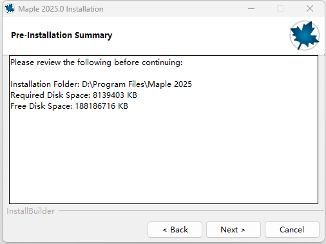Click the D:\Program Files\Maple 2025 path
The image size is (326, 244).
pos(137,84)
